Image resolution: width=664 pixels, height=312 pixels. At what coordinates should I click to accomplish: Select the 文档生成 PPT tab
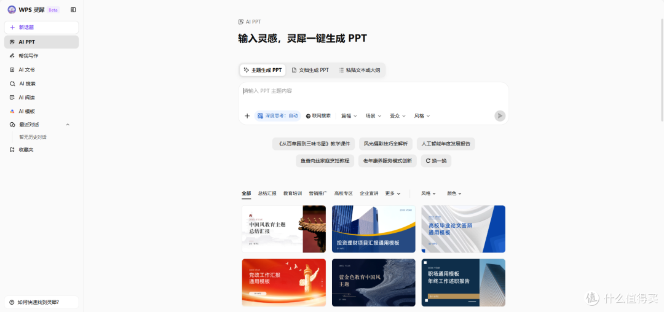(310, 70)
